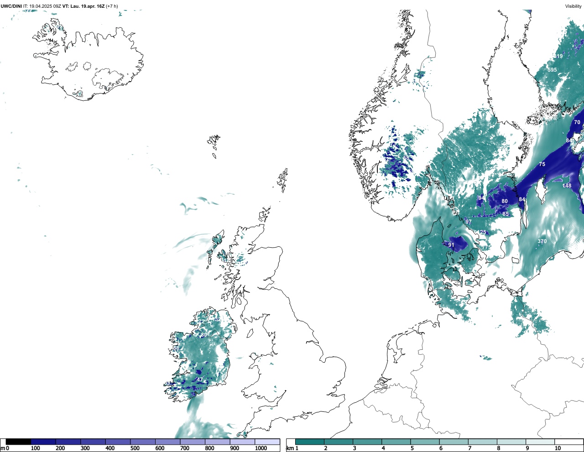Click the '319' visibility value in northeast
The width and height of the screenshot is (584, 452).
(x=558, y=57)
